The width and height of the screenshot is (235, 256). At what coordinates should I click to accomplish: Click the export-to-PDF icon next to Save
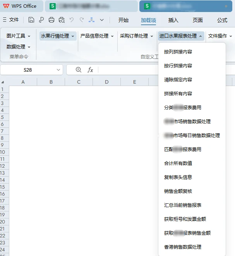coord(41,20)
